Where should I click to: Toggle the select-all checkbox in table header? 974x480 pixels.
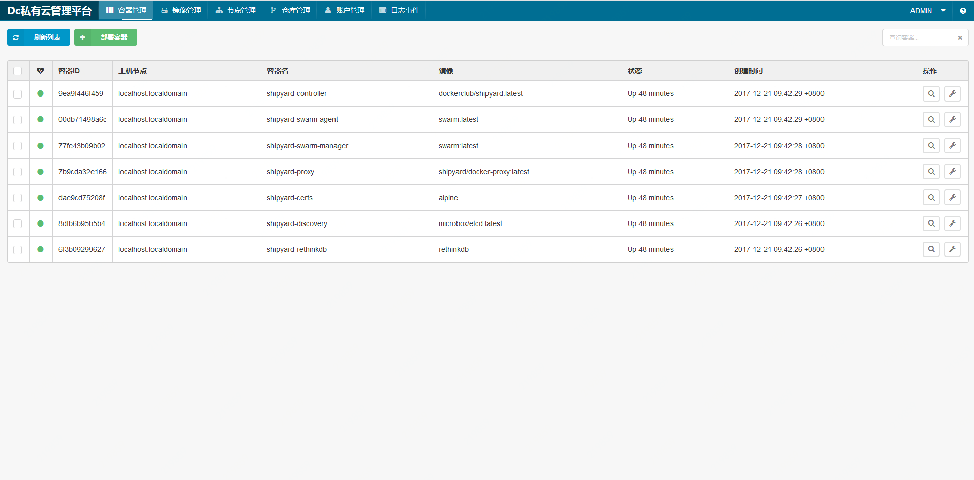click(x=18, y=71)
